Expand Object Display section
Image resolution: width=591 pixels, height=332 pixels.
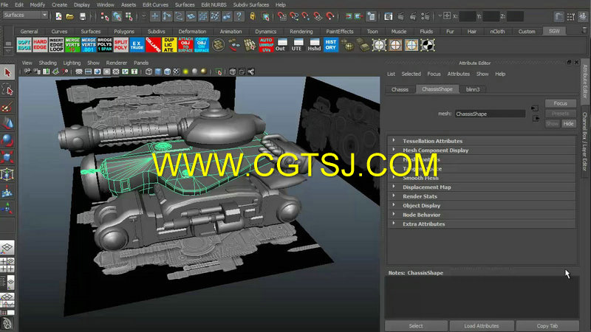coord(482,206)
